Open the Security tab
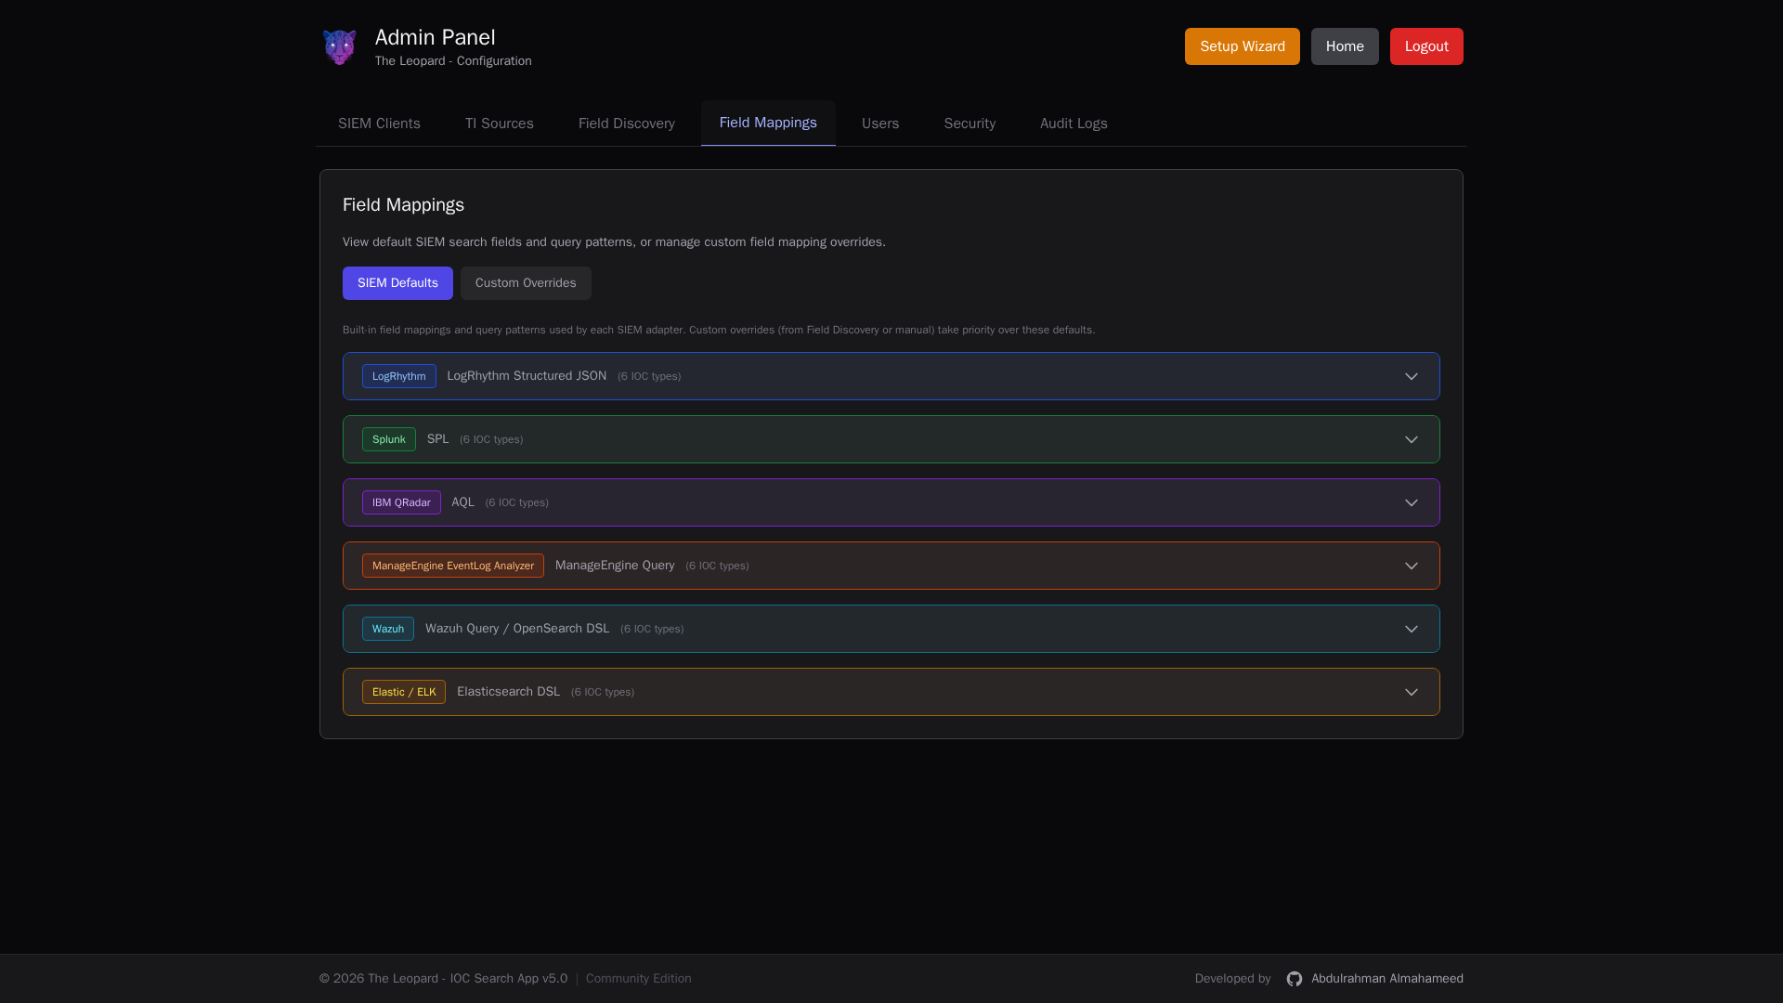1783x1003 pixels. (970, 124)
